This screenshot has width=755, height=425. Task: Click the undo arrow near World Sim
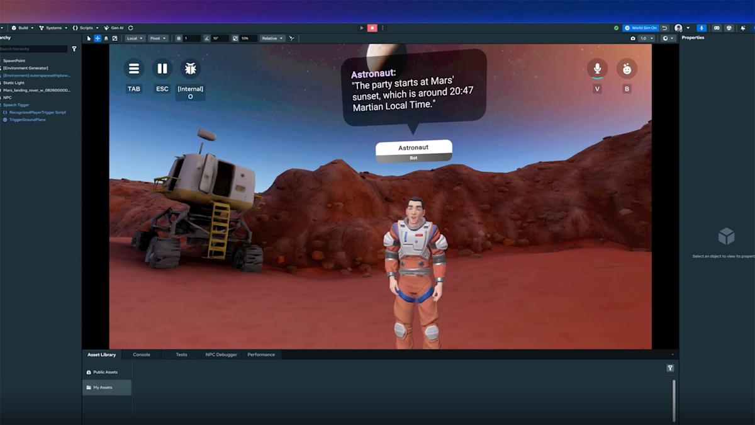click(665, 28)
